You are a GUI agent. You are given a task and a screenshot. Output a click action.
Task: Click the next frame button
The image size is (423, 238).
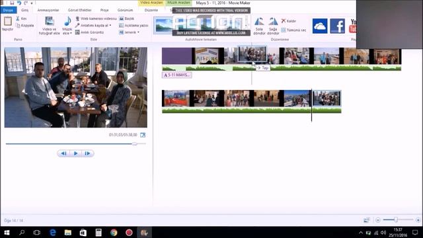pyautogui.click(x=88, y=153)
